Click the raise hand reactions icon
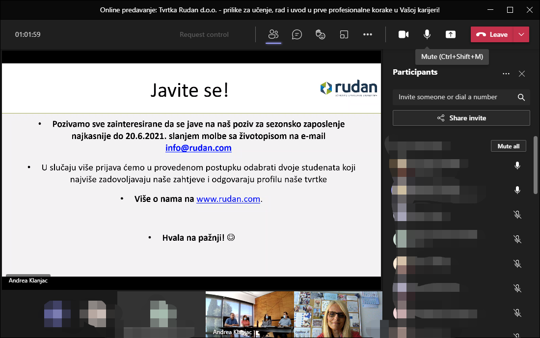Screen dimensions: 540x338 point(320,34)
